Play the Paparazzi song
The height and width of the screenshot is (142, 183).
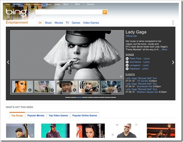[x=127, y=69]
